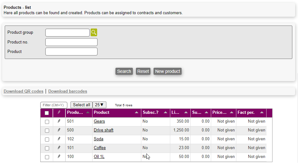
Task: Click the product group search magnifier icon
Action: point(94,32)
